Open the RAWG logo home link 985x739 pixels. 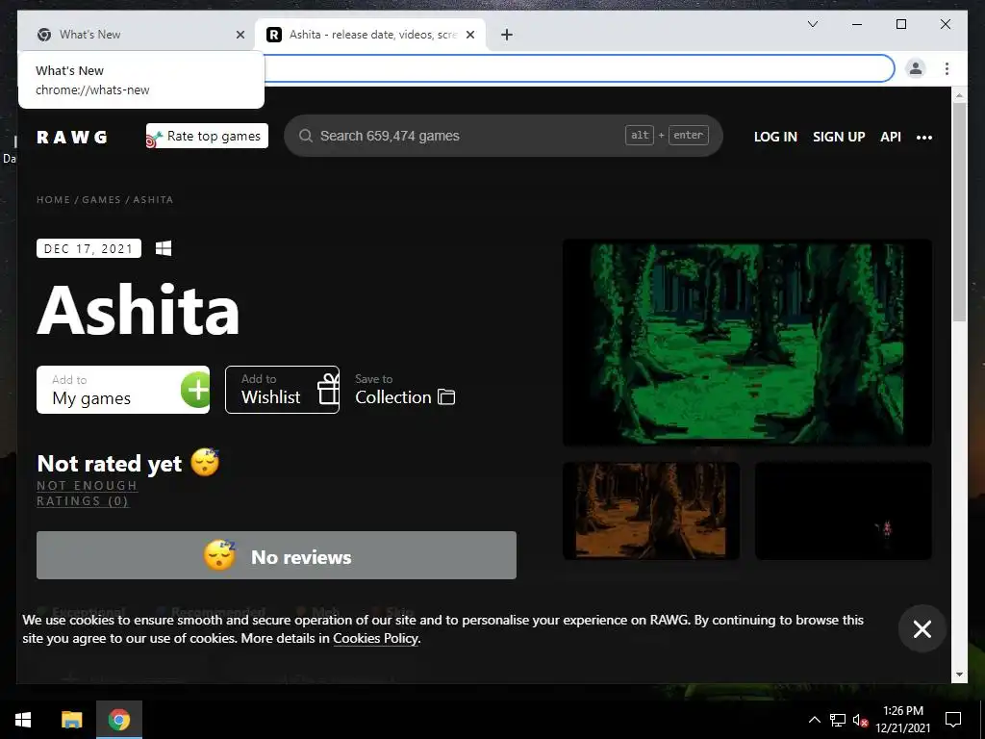click(x=71, y=137)
